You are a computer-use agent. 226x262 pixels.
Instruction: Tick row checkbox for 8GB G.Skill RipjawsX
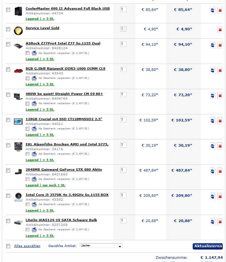tap(8, 70)
